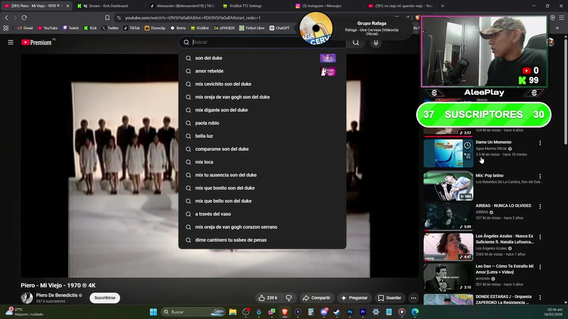Start voice search with the microphone icon

coord(376,42)
